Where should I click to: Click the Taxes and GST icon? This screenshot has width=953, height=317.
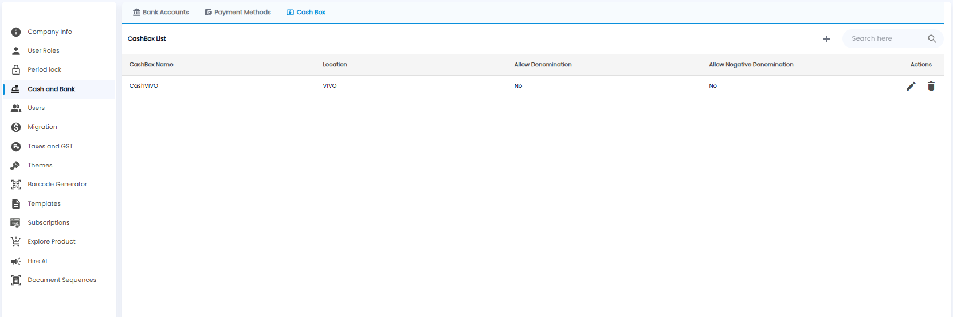point(16,147)
